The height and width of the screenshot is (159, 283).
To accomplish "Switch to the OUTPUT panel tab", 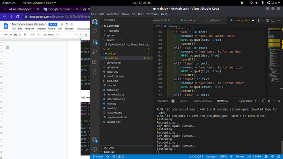I will click(x=184, y=101).
